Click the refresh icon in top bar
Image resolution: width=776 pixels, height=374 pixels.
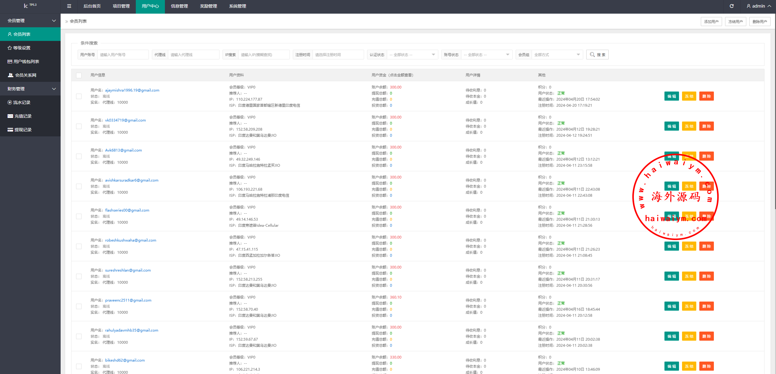coord(732,6)
